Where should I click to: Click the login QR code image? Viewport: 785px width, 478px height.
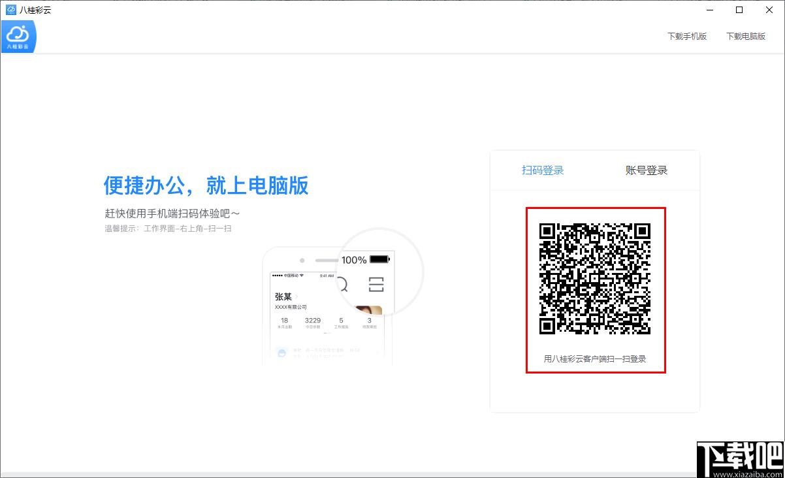coord(596,279)
